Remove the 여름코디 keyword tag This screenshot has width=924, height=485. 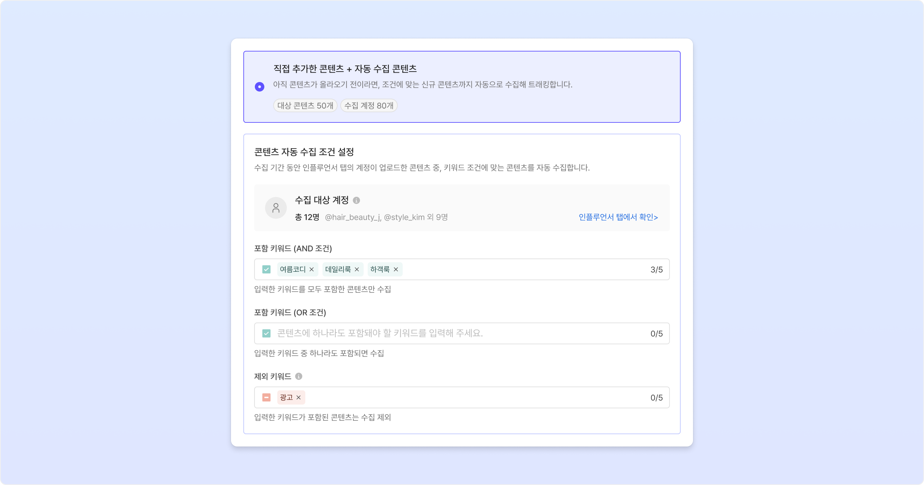[312, 269]
